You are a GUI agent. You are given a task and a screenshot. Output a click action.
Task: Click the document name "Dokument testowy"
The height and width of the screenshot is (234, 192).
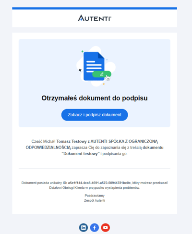click(81, 154)
